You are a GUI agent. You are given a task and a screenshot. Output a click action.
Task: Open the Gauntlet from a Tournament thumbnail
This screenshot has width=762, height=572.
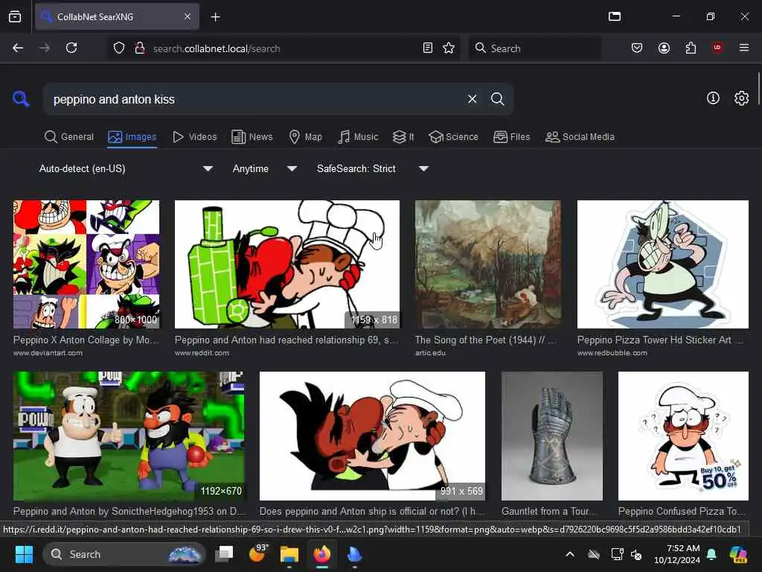point(552,436)
